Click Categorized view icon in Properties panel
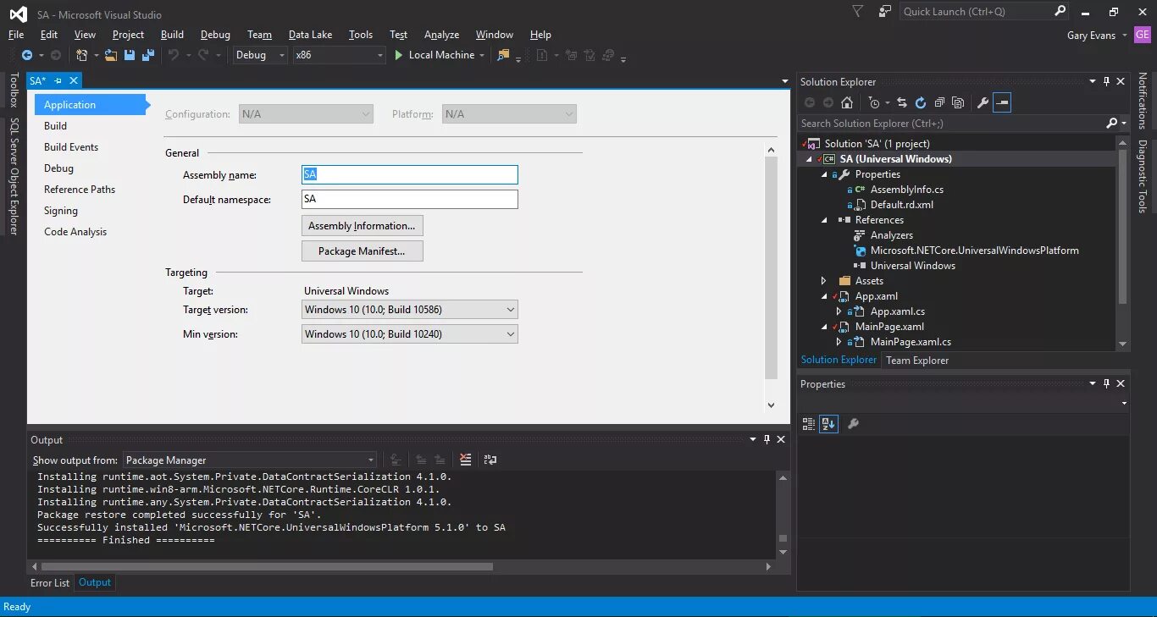1157x617 pixels. (x=809, y=424)
